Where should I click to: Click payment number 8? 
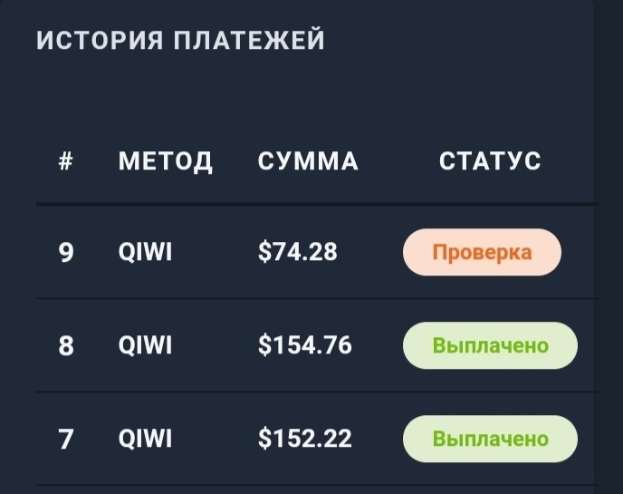66,345
